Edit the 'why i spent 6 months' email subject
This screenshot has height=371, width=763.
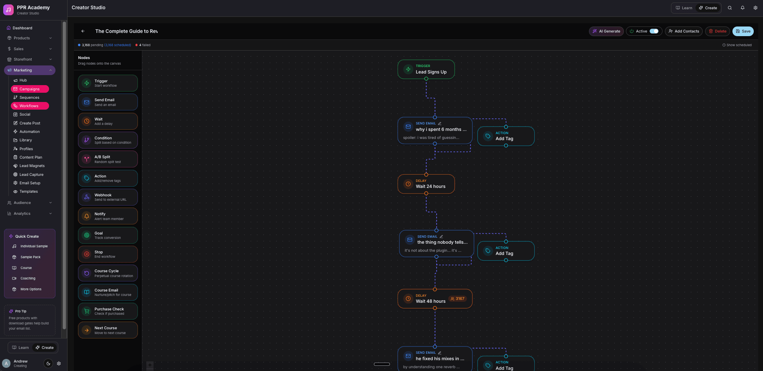coord(440,123)
